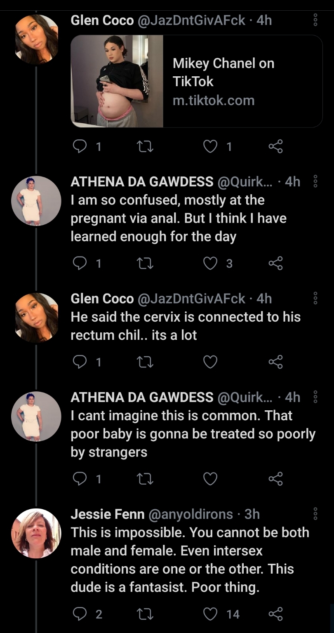Viewport: 334px width, 633px height.
Task: Open Mikey Chanel on TikTok link card
Action: click(x=197, y=81)
